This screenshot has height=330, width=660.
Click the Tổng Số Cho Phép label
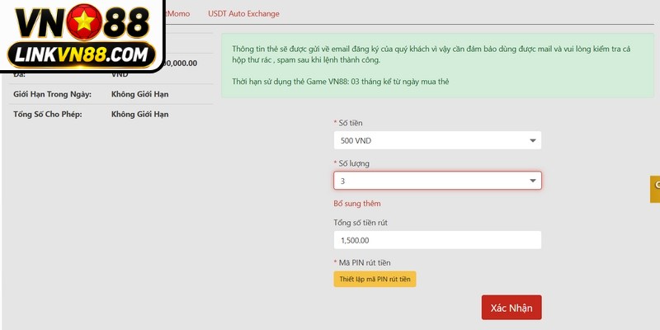tap(48, 114)
